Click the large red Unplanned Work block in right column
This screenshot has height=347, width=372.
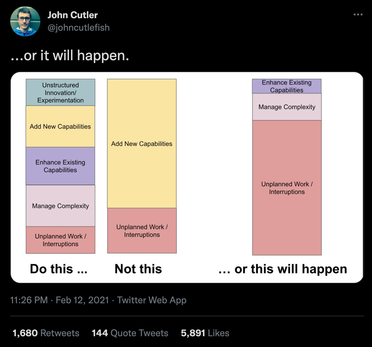[287, 188]
